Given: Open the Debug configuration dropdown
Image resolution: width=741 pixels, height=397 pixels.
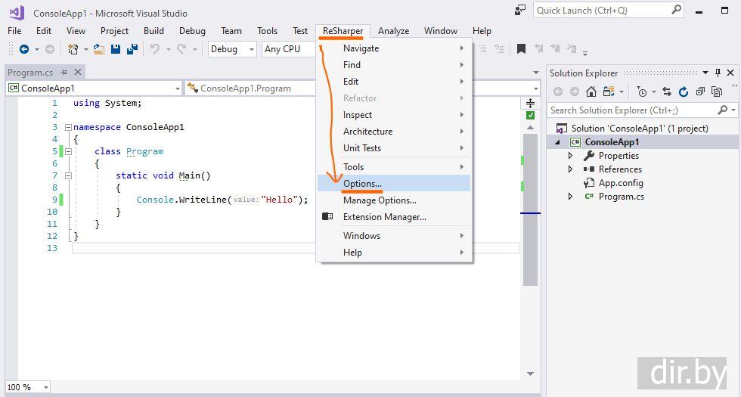Looking at the screenshot, I should [234, 49].
